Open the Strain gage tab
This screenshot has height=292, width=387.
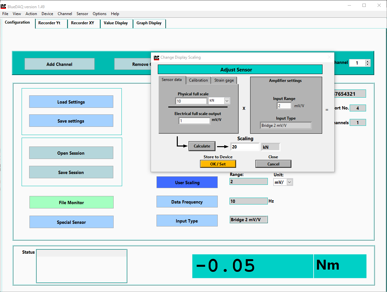[224, 80]
